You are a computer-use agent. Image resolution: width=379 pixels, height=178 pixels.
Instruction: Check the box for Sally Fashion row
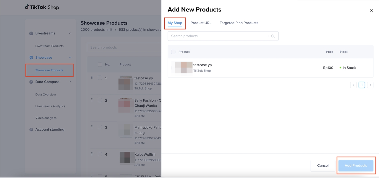click(x=100, y=100)
